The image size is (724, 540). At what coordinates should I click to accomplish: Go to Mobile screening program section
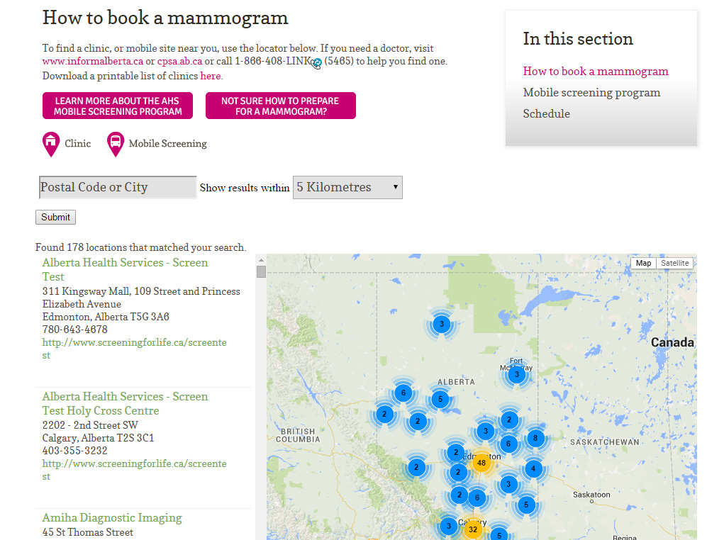click(x=591, y=92)
